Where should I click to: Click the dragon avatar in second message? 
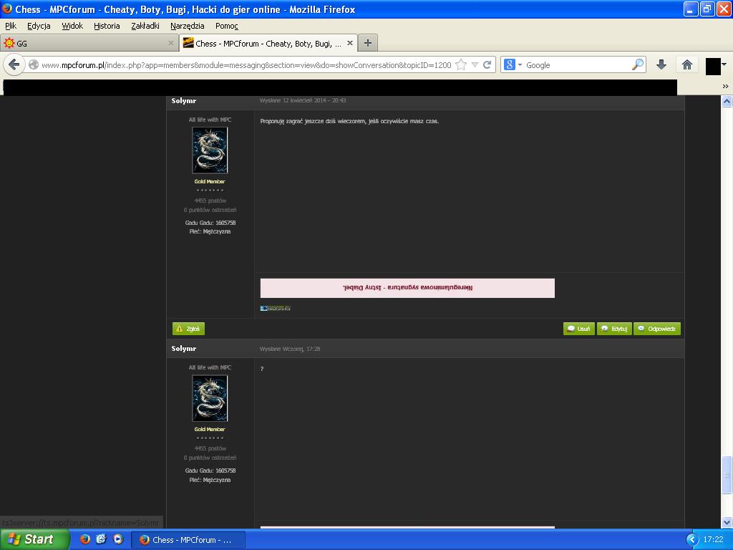[210, 398]
